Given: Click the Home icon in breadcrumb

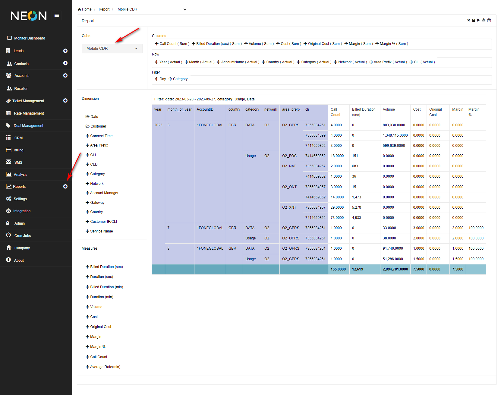Looking at the screenshot, I should (x=80, y=9).
